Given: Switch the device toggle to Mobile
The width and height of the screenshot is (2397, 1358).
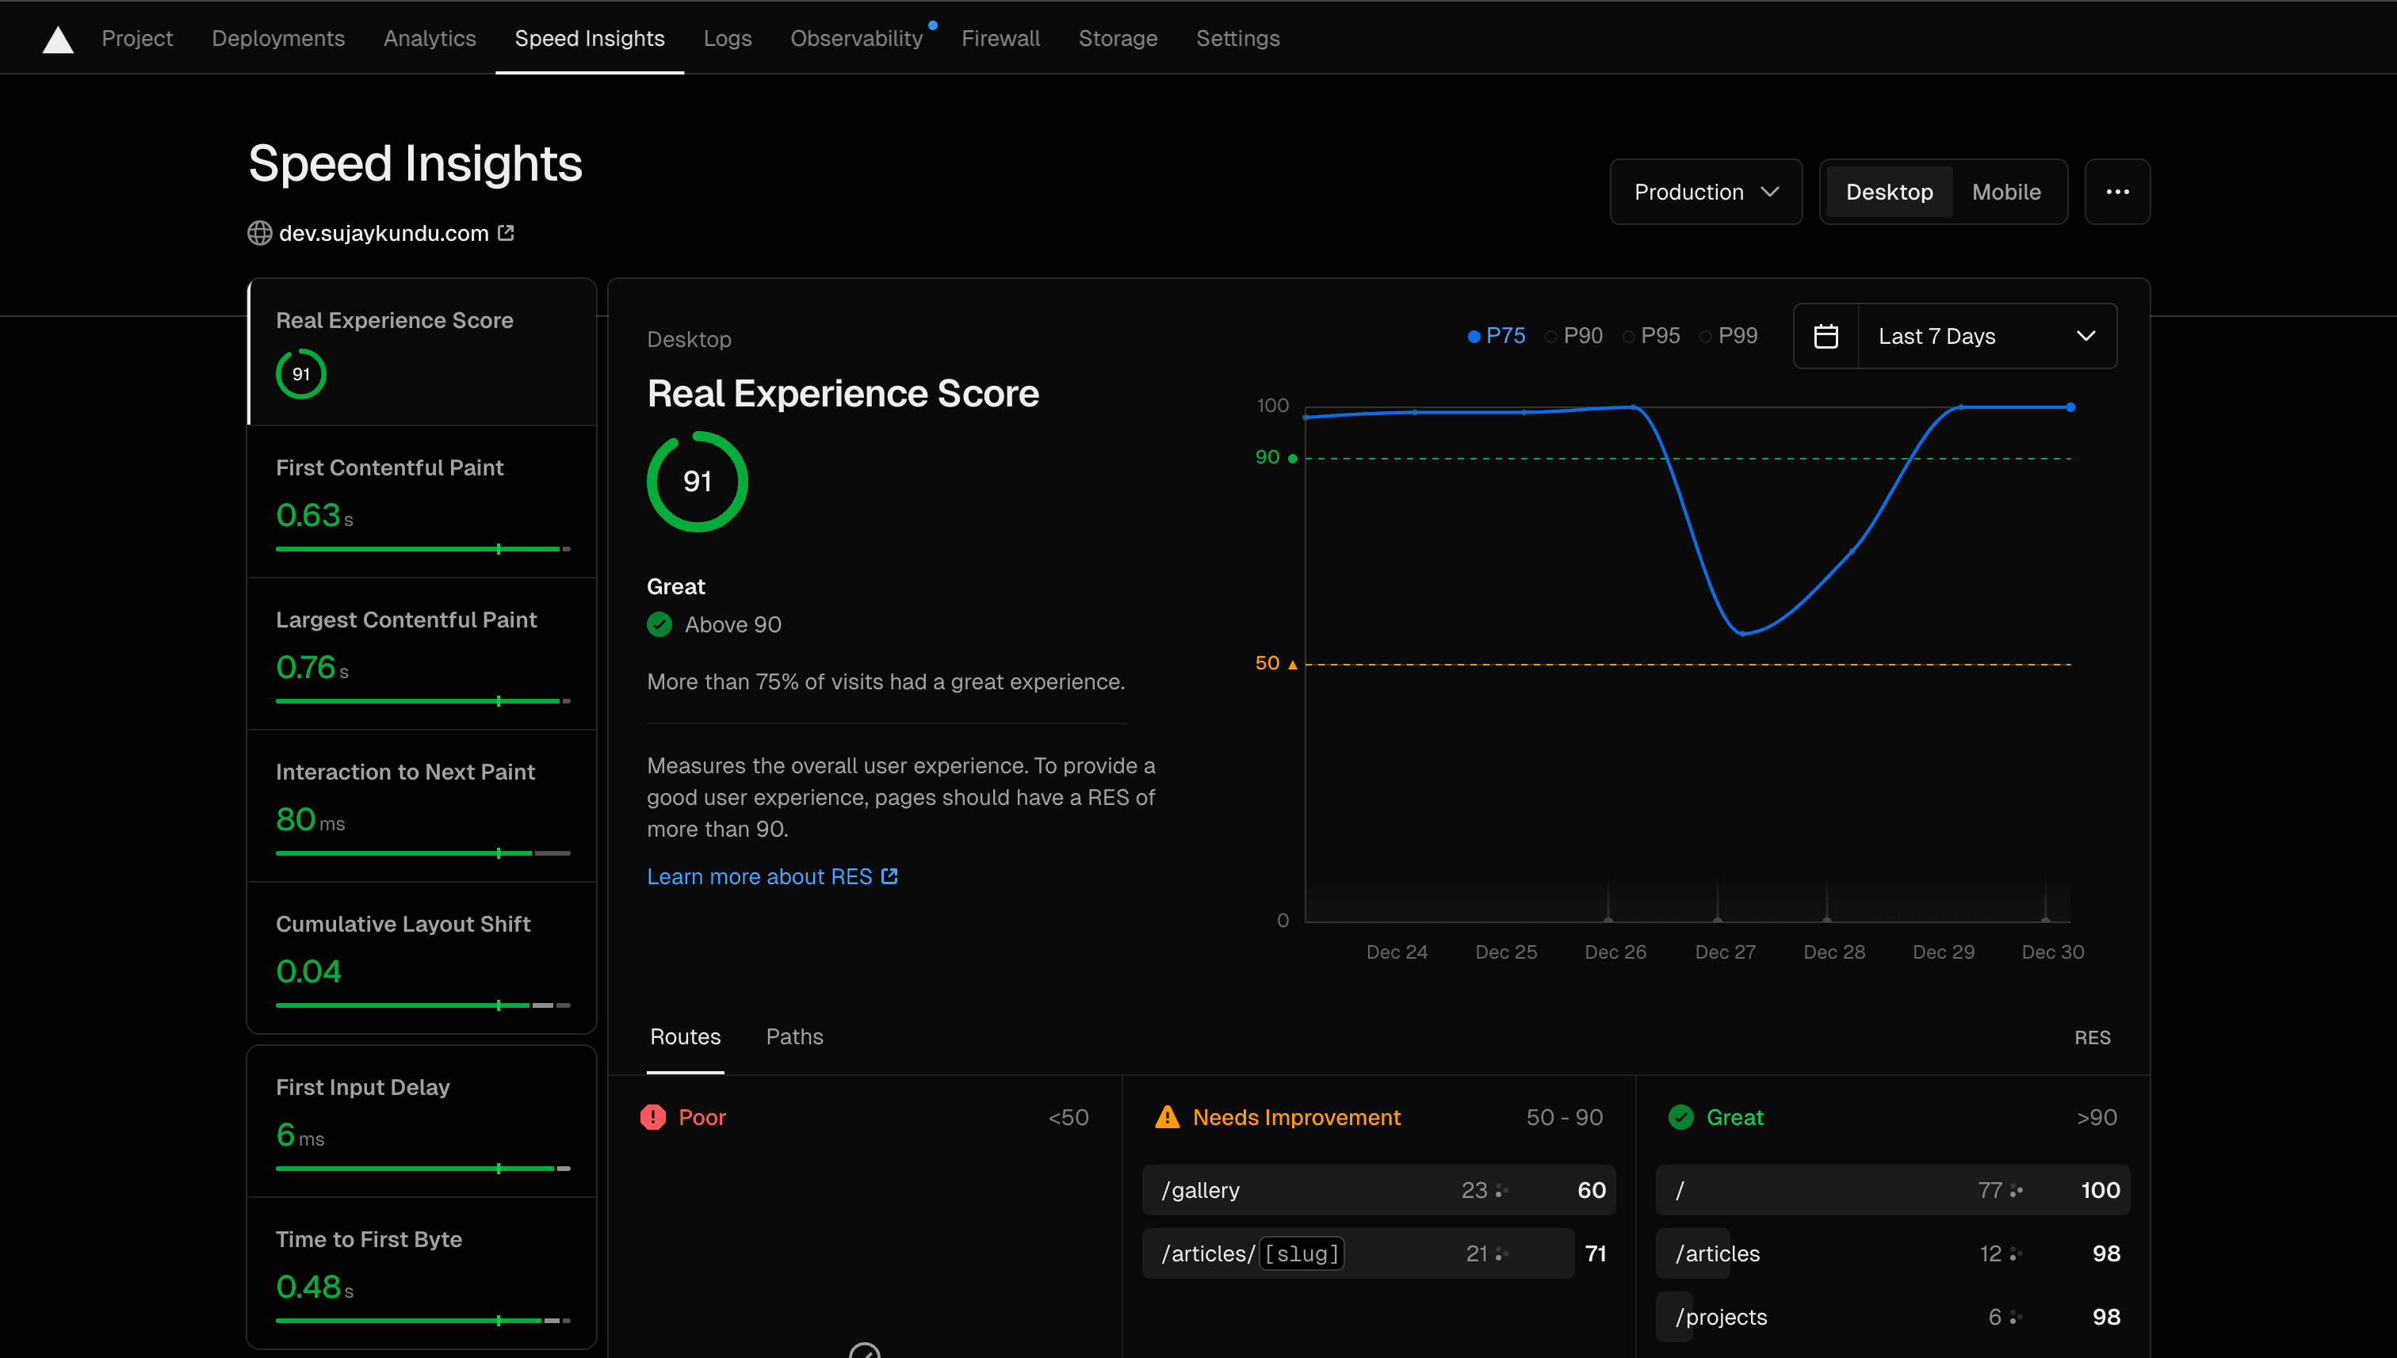Looking at the screenshot, I should (x=2006, y=191).
